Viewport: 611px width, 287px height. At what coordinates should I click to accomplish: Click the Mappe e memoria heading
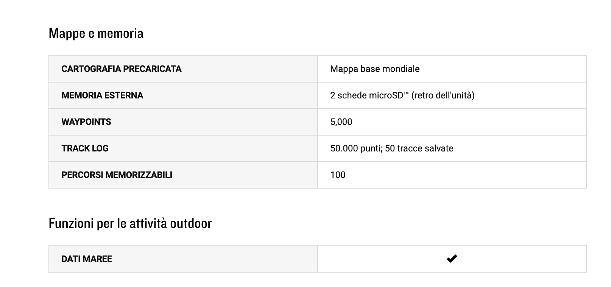(96, 33)
